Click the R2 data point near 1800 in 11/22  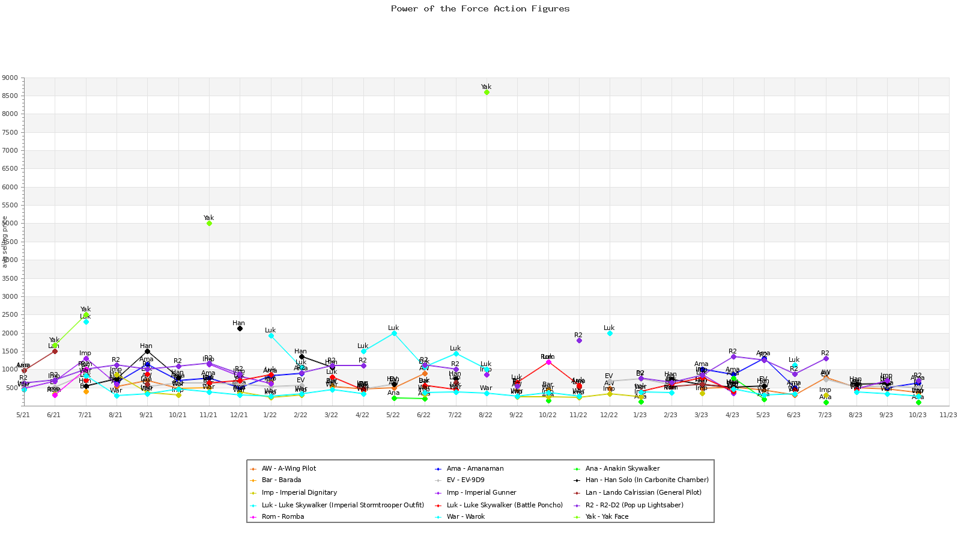click(579, 340)
